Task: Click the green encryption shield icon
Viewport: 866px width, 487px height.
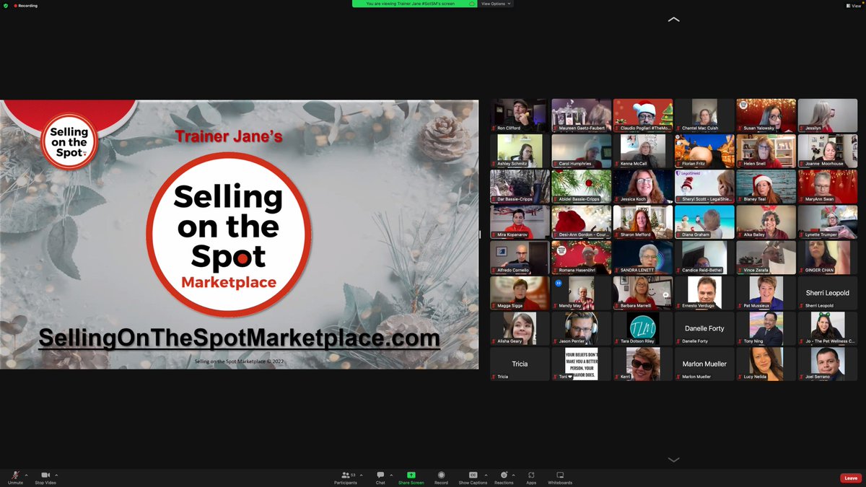Action: click(6, 5)
